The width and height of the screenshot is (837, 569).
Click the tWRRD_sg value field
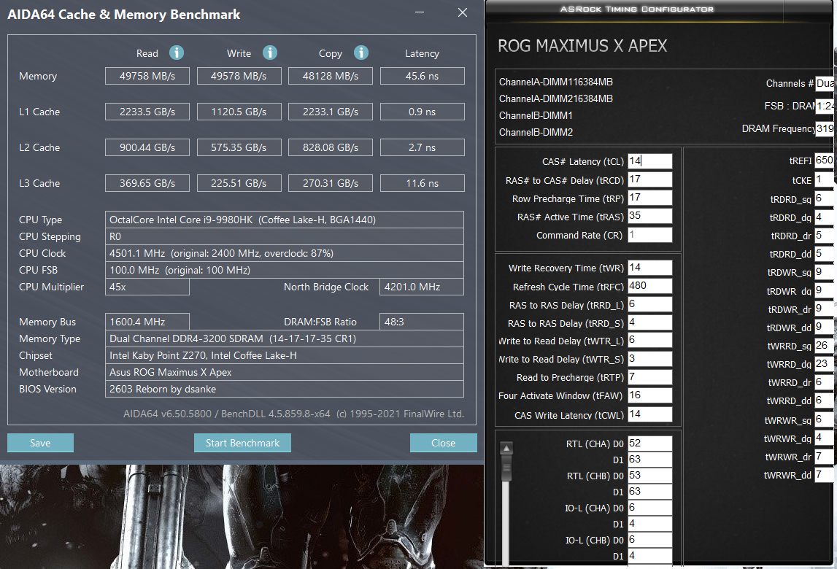(824, 346)
